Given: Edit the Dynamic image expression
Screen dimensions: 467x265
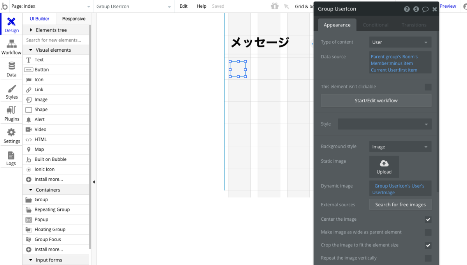Looking at the screenshot, I should pos(400,189).
